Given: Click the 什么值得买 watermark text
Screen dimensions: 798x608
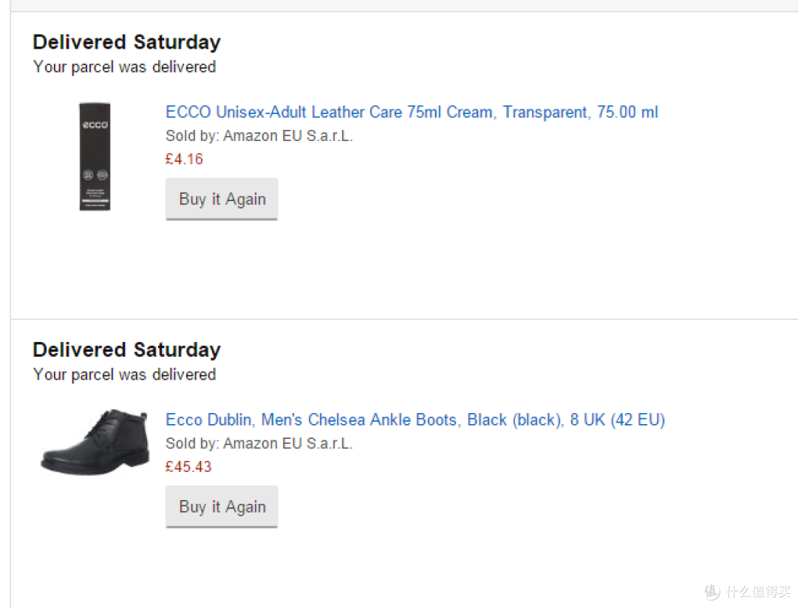Looking at the screenshot, I should 759,592.
